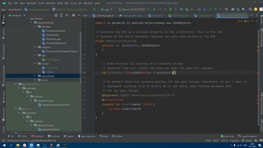Click the undo/rollback arrow icon
The width and height of the screenshot is (263, 148).
226,9
